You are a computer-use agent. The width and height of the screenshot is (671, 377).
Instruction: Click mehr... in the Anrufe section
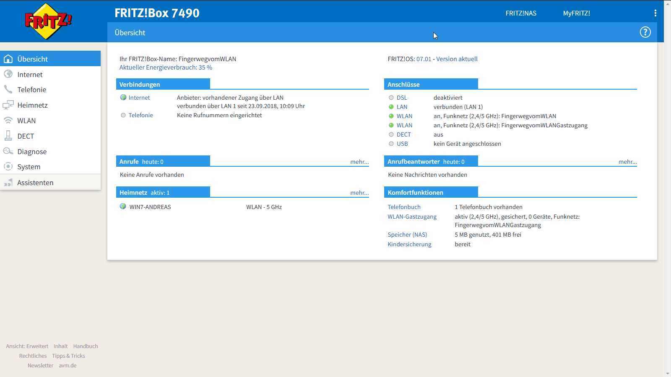pos(359,162)
